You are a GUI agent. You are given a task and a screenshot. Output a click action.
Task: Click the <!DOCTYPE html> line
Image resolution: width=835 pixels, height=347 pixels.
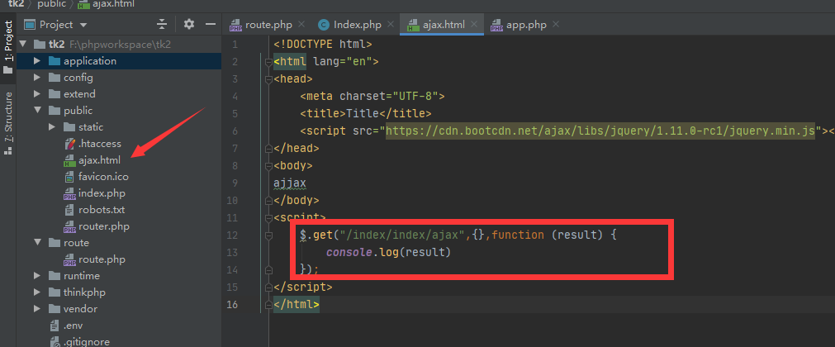pyautogui.click(x=323, y=45)
